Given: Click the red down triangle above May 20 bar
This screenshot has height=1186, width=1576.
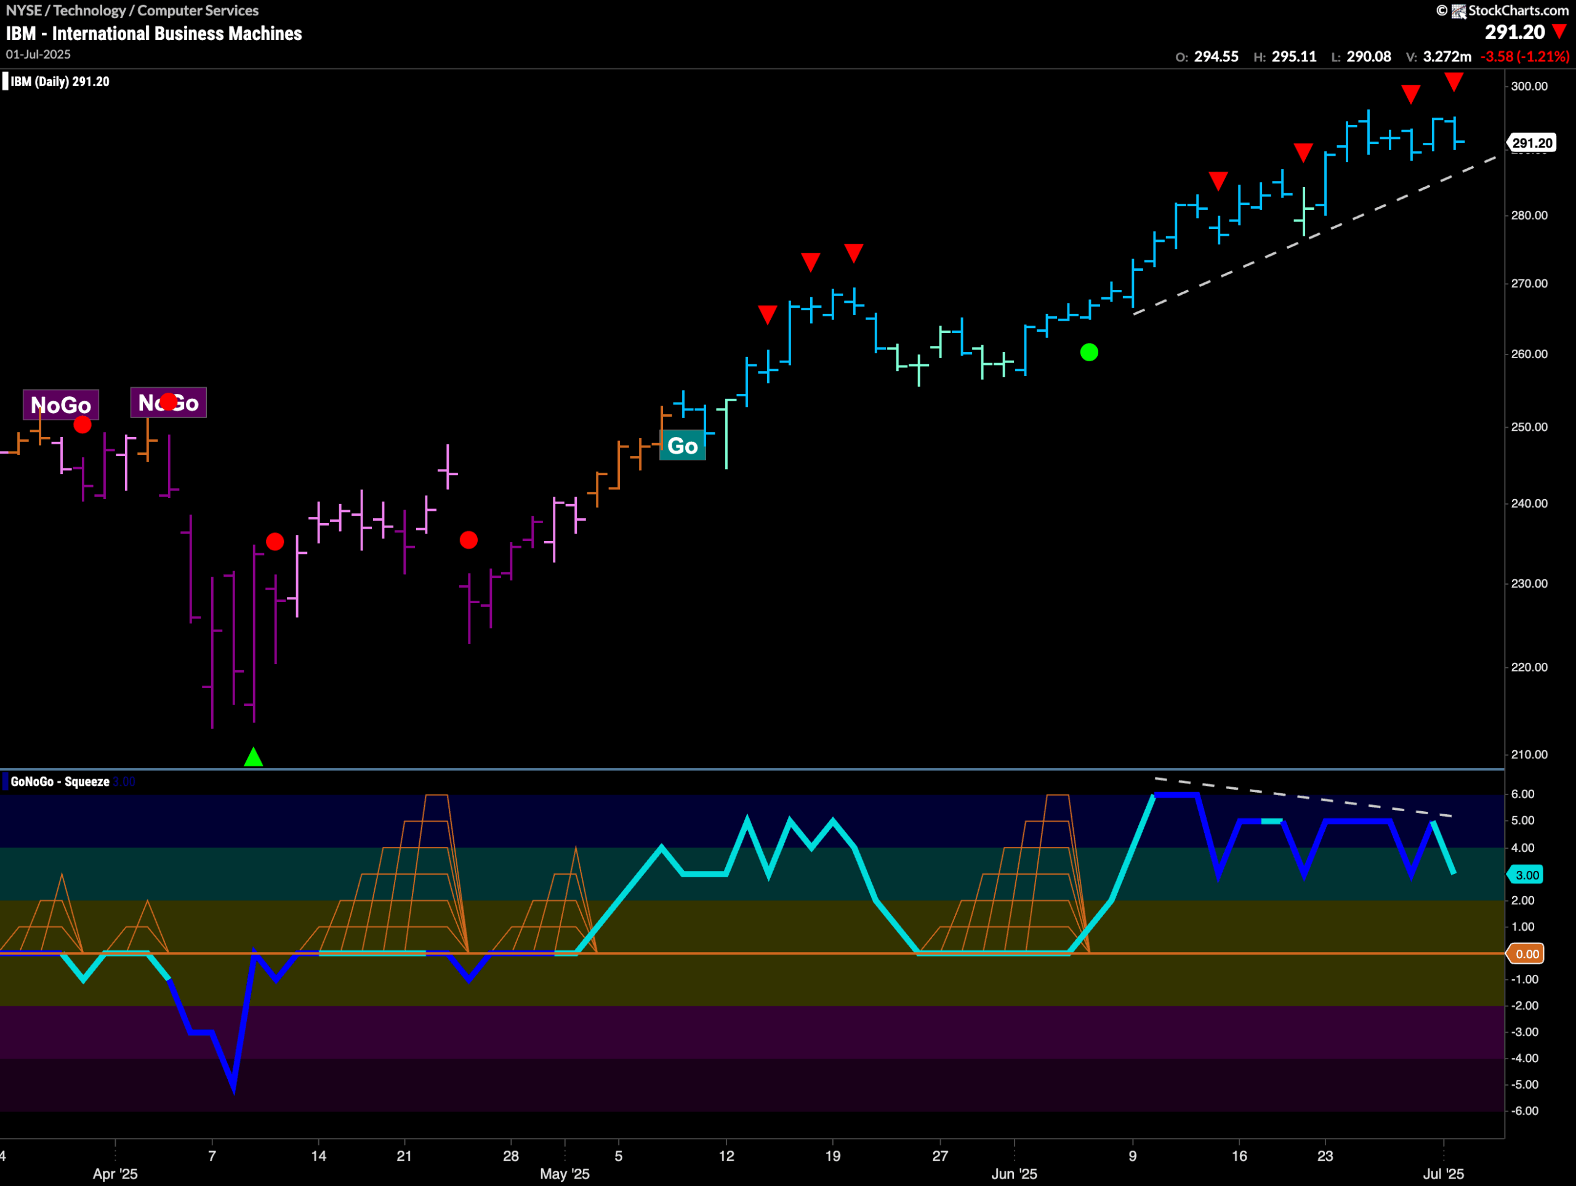Looking at the screenshot, I should tap(853, 253).
